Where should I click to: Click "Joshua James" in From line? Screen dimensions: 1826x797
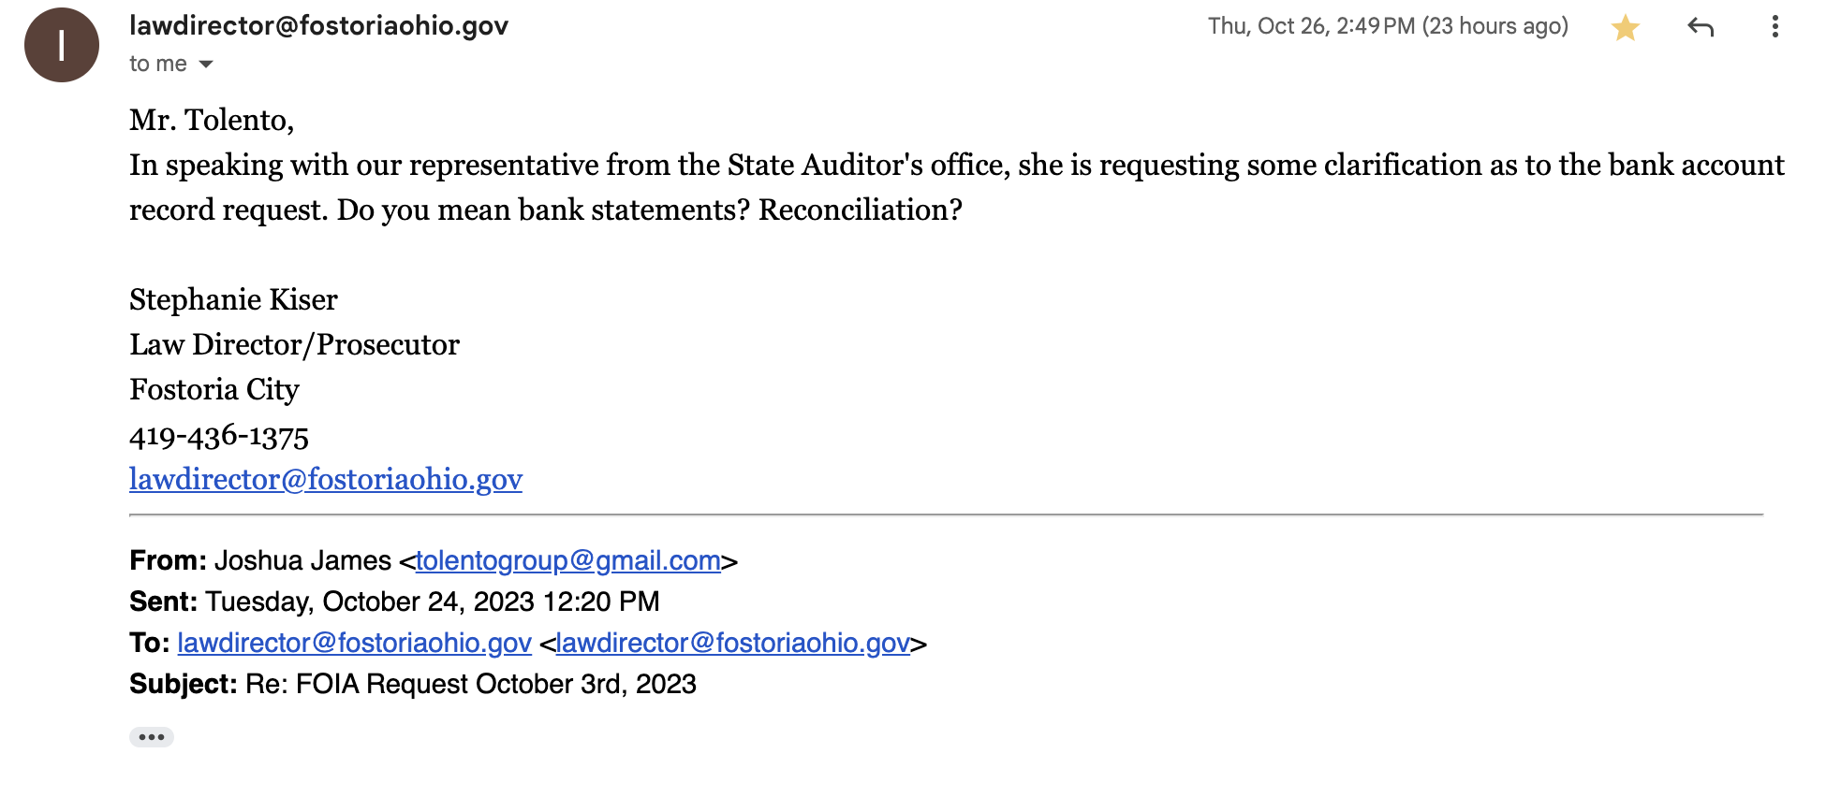pyautogui.click(x=302, y=560)
